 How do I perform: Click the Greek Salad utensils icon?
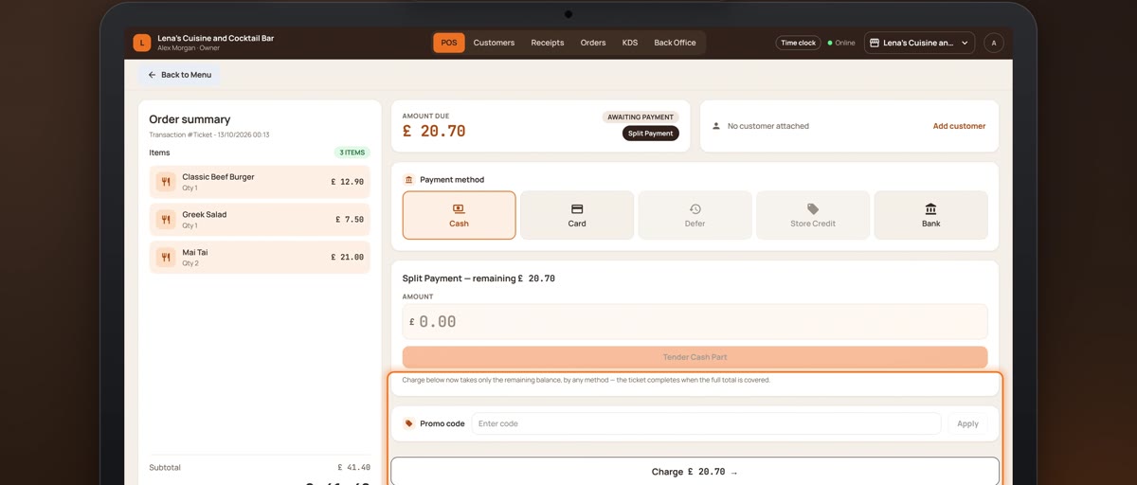click(x=166, y=220)
